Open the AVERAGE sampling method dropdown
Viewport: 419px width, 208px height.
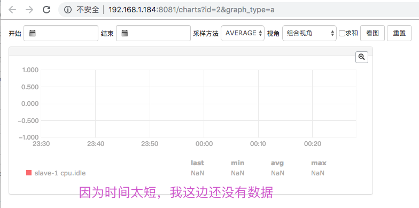point(243,33)
